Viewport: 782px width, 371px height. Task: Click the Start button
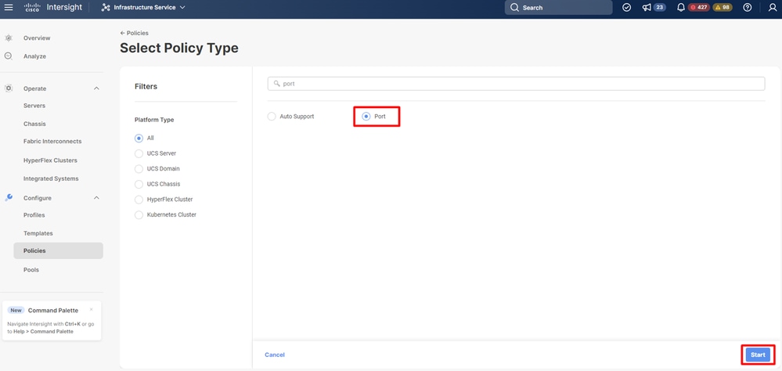click(x=758, y=355)
